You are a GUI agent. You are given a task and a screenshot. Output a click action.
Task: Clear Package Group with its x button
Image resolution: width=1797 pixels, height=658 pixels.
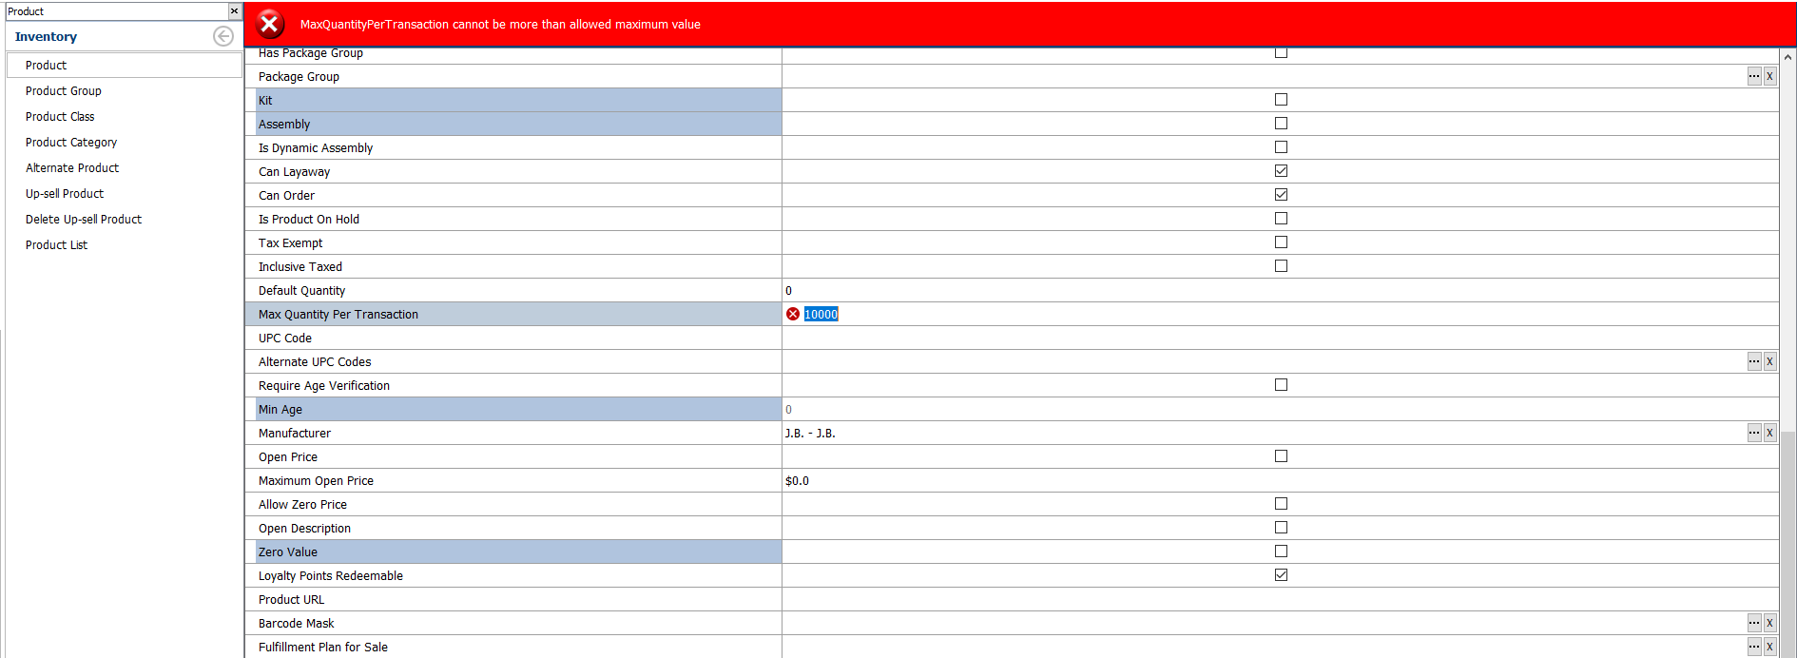[1769, 76]
